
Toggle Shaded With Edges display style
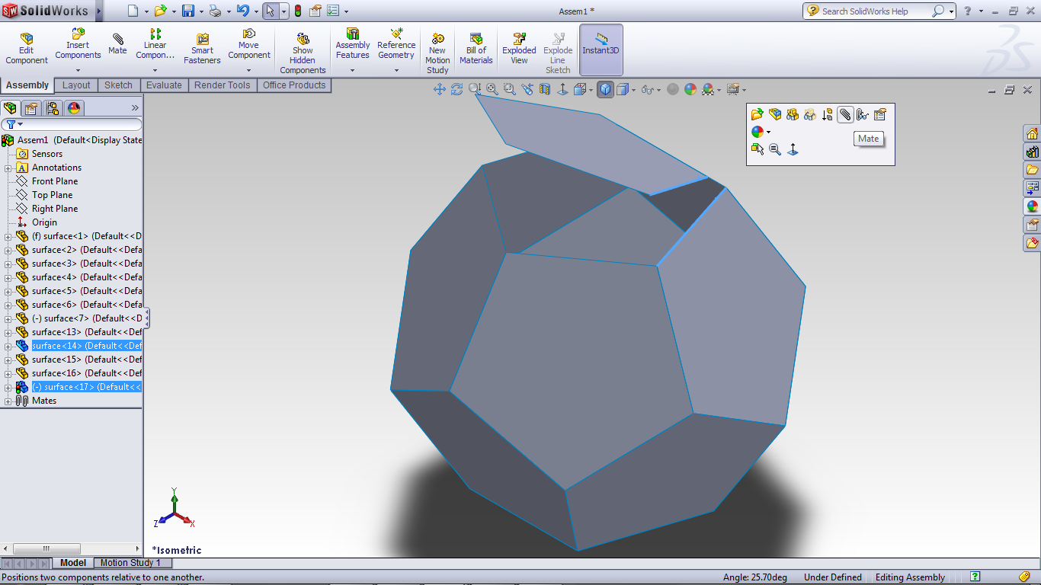606,89
